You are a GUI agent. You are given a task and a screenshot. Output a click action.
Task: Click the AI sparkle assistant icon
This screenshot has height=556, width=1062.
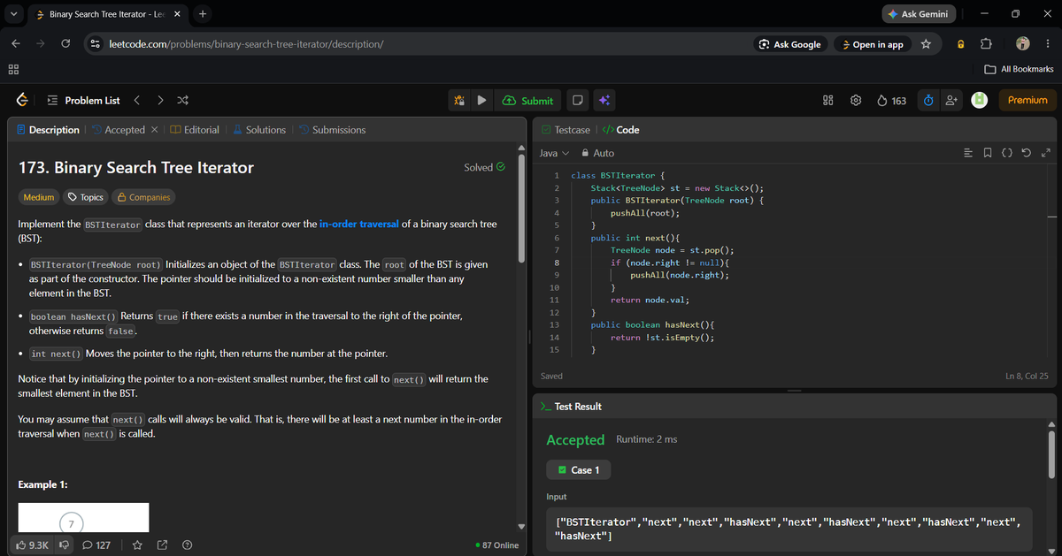(x=604, y=101)
